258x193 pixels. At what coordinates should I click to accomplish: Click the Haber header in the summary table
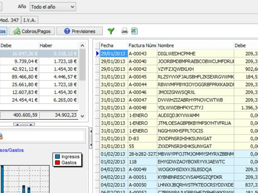click(58, 45)
